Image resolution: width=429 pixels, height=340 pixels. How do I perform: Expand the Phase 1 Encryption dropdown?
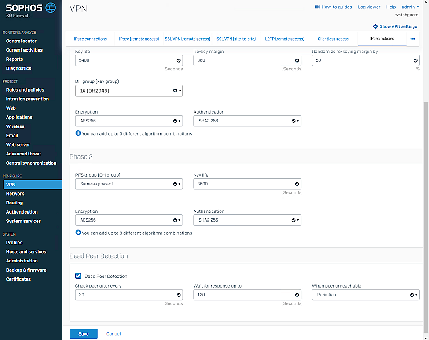point(178,121)
